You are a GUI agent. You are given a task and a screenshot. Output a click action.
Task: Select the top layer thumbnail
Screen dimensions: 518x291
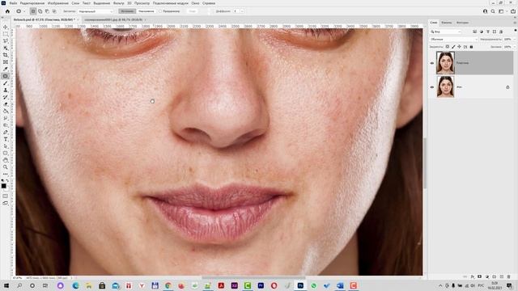(x=445, y=63)
